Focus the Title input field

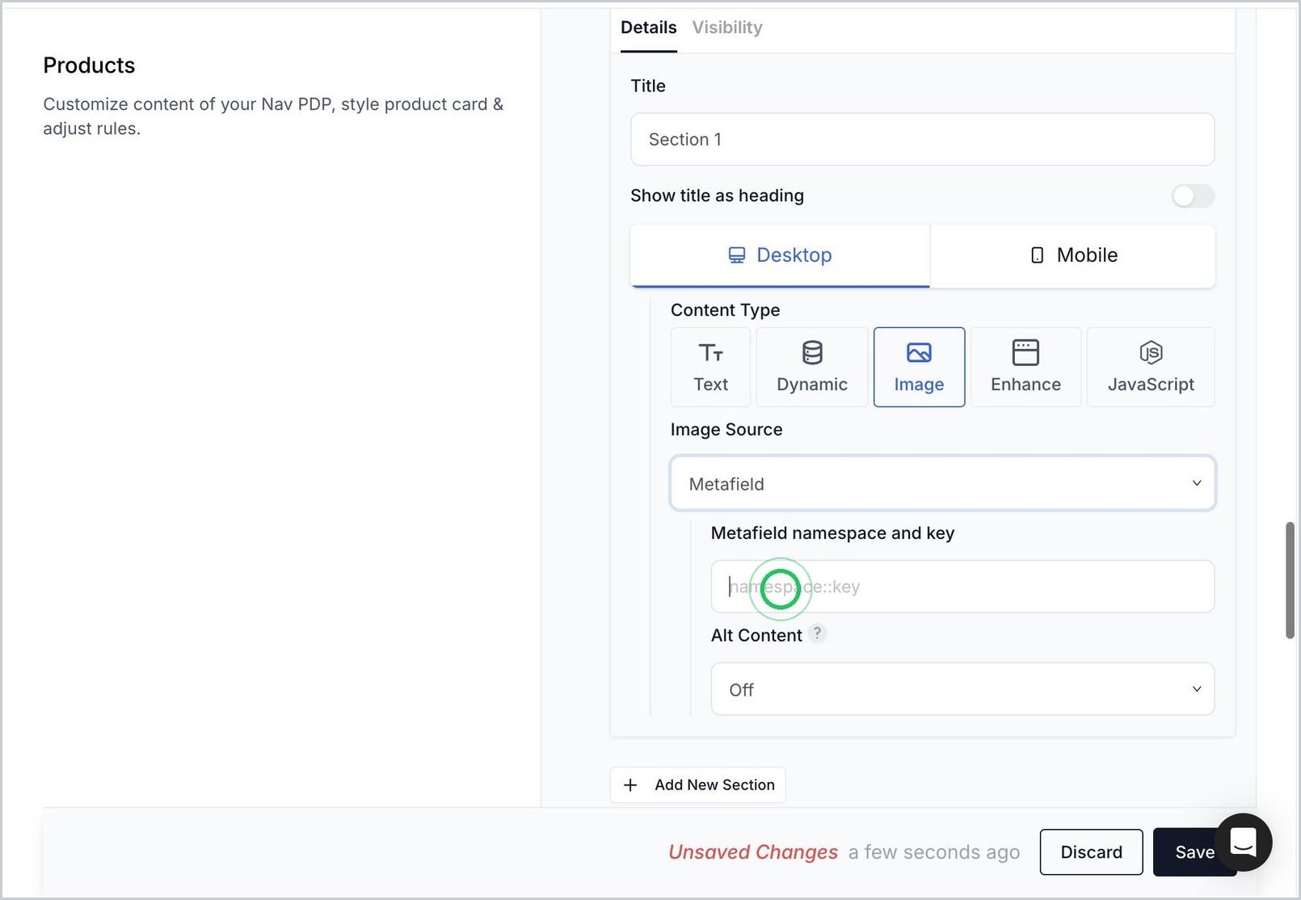(922, 139)
